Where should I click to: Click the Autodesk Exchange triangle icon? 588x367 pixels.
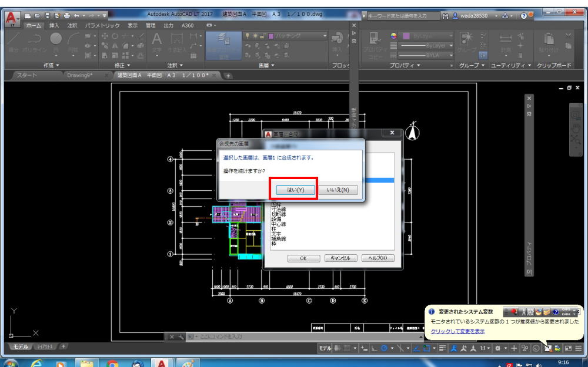(x=505, y=16)
